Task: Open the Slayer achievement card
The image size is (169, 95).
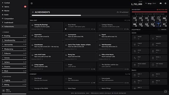Action: point(80,80)
